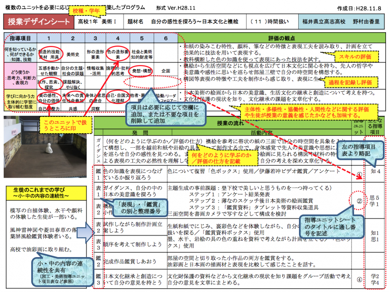Click the "社会と美術 知的財産等" cell
389x292 pixels.
(x=142, y=55)
